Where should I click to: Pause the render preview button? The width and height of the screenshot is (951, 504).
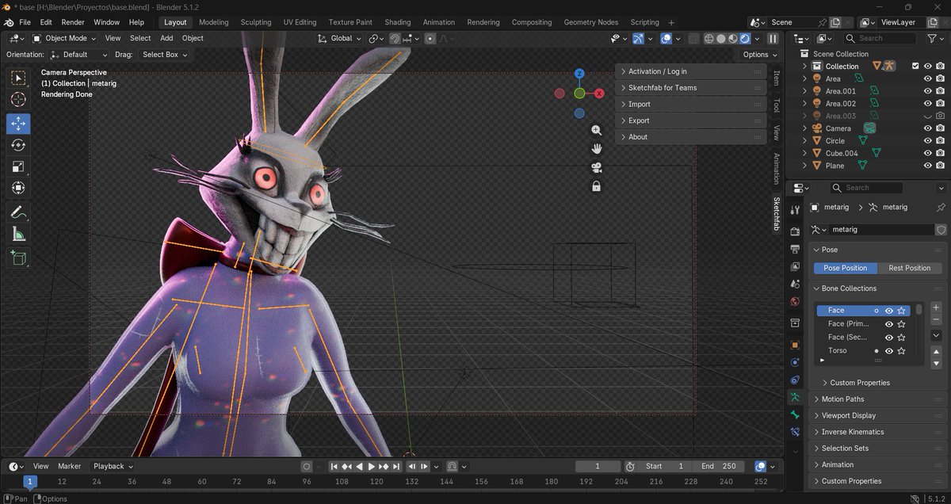click(x=773, y=38)
